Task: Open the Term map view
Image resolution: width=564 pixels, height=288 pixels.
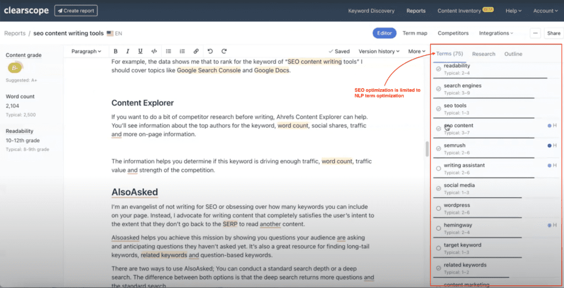Action: (x=415, y=33)
